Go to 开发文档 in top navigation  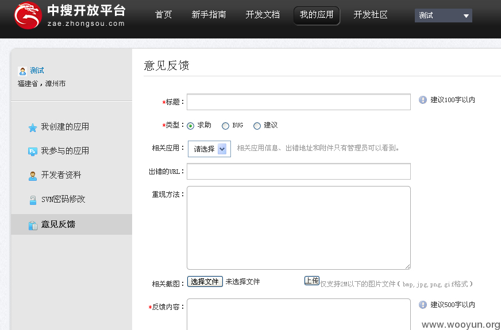[263, 15]
